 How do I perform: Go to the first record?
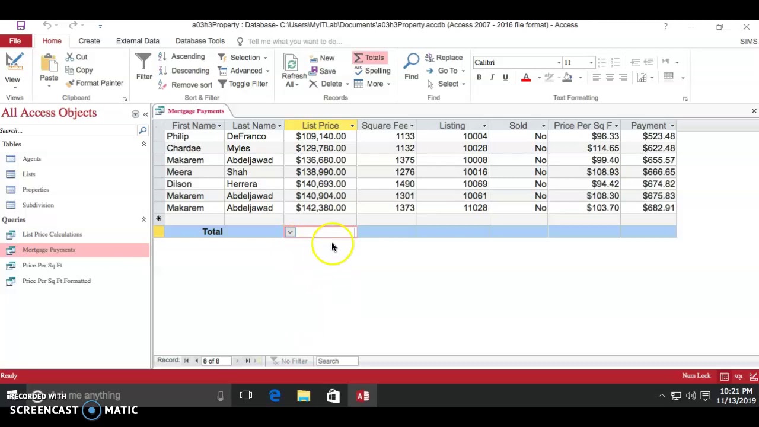(186, 361)
